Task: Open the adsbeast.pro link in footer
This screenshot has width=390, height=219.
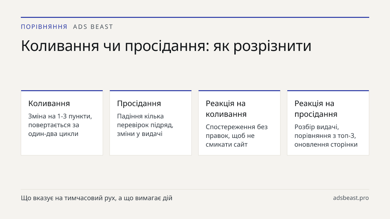Action: [x=351, y=198]
